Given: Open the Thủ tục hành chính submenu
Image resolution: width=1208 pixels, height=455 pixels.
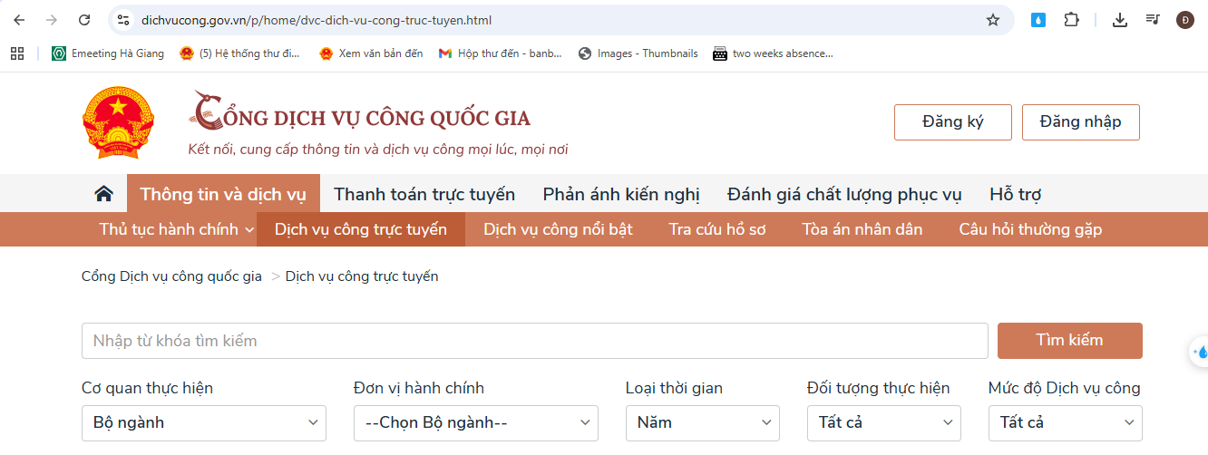Looking at the screenshot, I should click(x=177, y=229).
